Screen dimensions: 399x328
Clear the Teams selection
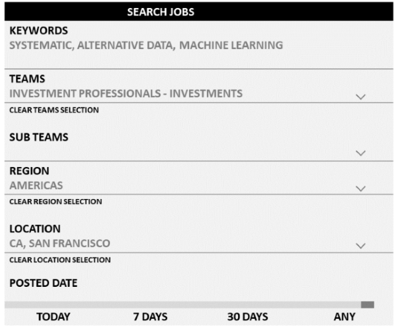coord(54,111)
